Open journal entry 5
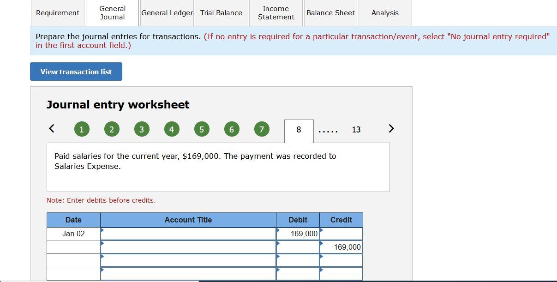557x282 pixels. 202,129
